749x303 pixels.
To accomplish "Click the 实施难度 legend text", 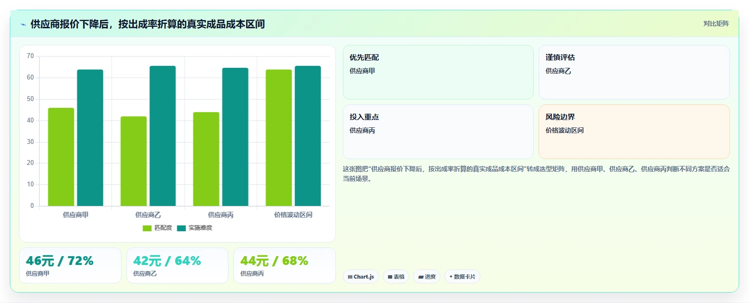I will (x=200, y=228).
